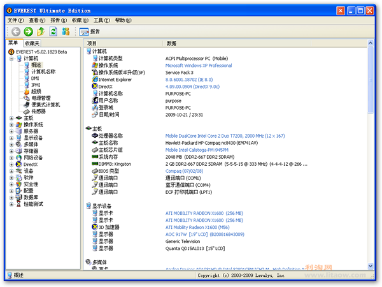Select the IPMI tree item

pyautogui.click(x=36, y=85)
